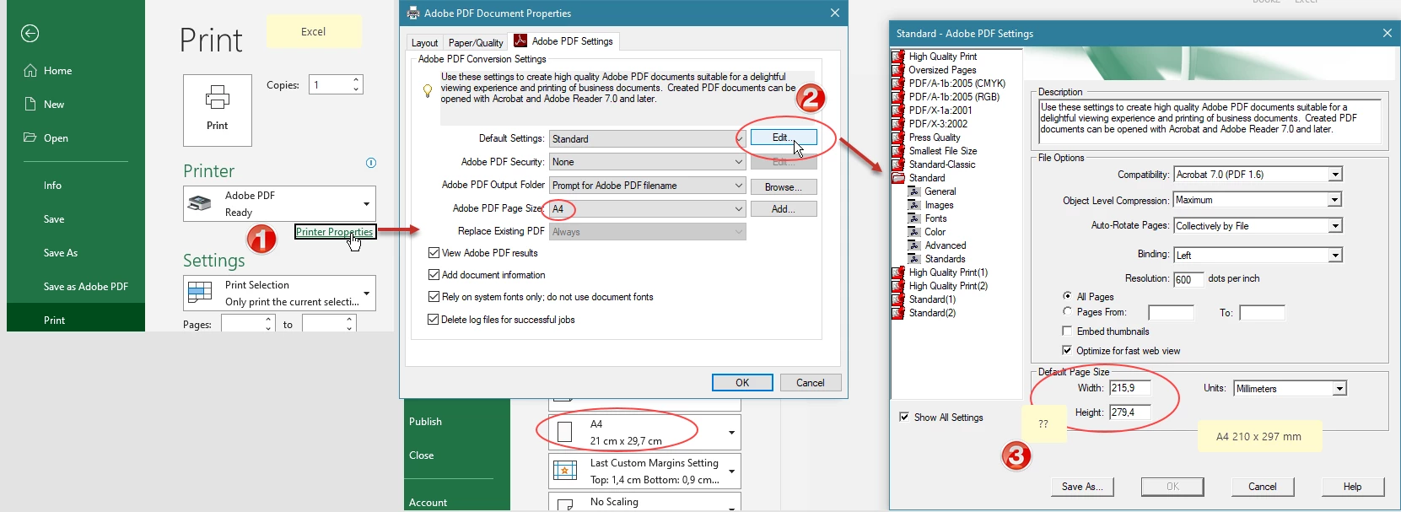Click the printer info icon next to Printer heading
This screenshot has height=512, width=1401.
tap(370, 163)
